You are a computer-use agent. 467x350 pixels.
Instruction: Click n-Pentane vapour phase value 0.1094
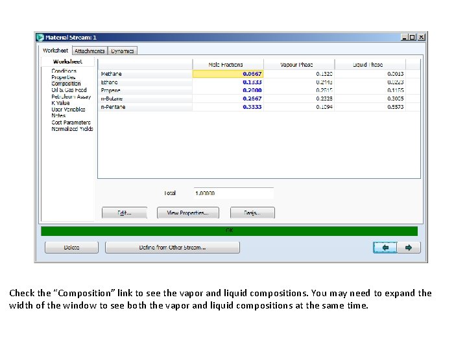(x=299, y=107)
